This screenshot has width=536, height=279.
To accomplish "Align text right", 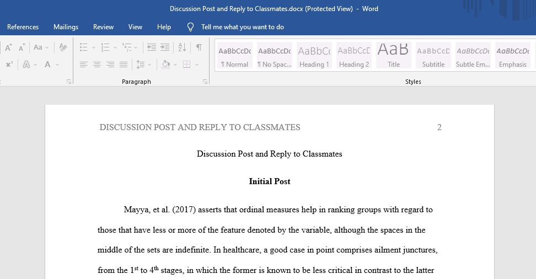I will coord(110,65).
